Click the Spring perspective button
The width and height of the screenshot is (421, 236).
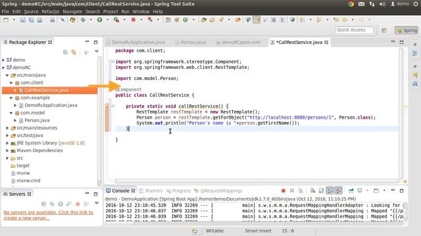click(x=407, y=30)
